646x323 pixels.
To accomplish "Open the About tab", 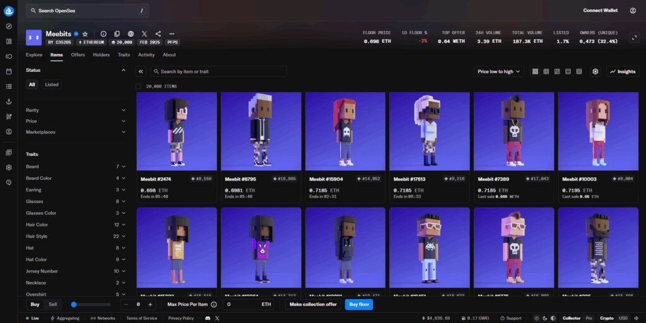I will coord(169,55).
